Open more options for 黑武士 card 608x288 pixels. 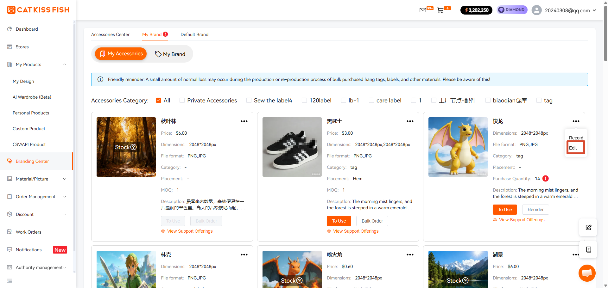click(410, 121)
